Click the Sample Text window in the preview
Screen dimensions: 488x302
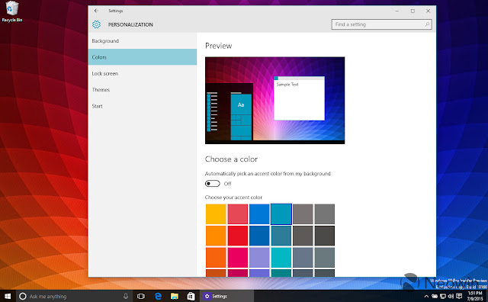coord(299,98)
